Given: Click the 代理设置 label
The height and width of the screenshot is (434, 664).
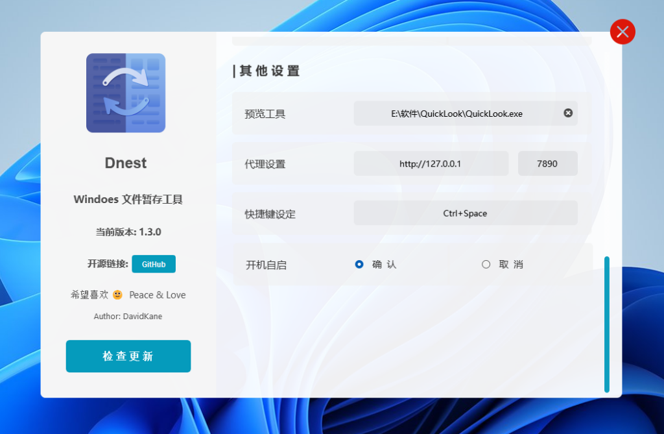Looking at the screenshot, I should coord(265,164).
